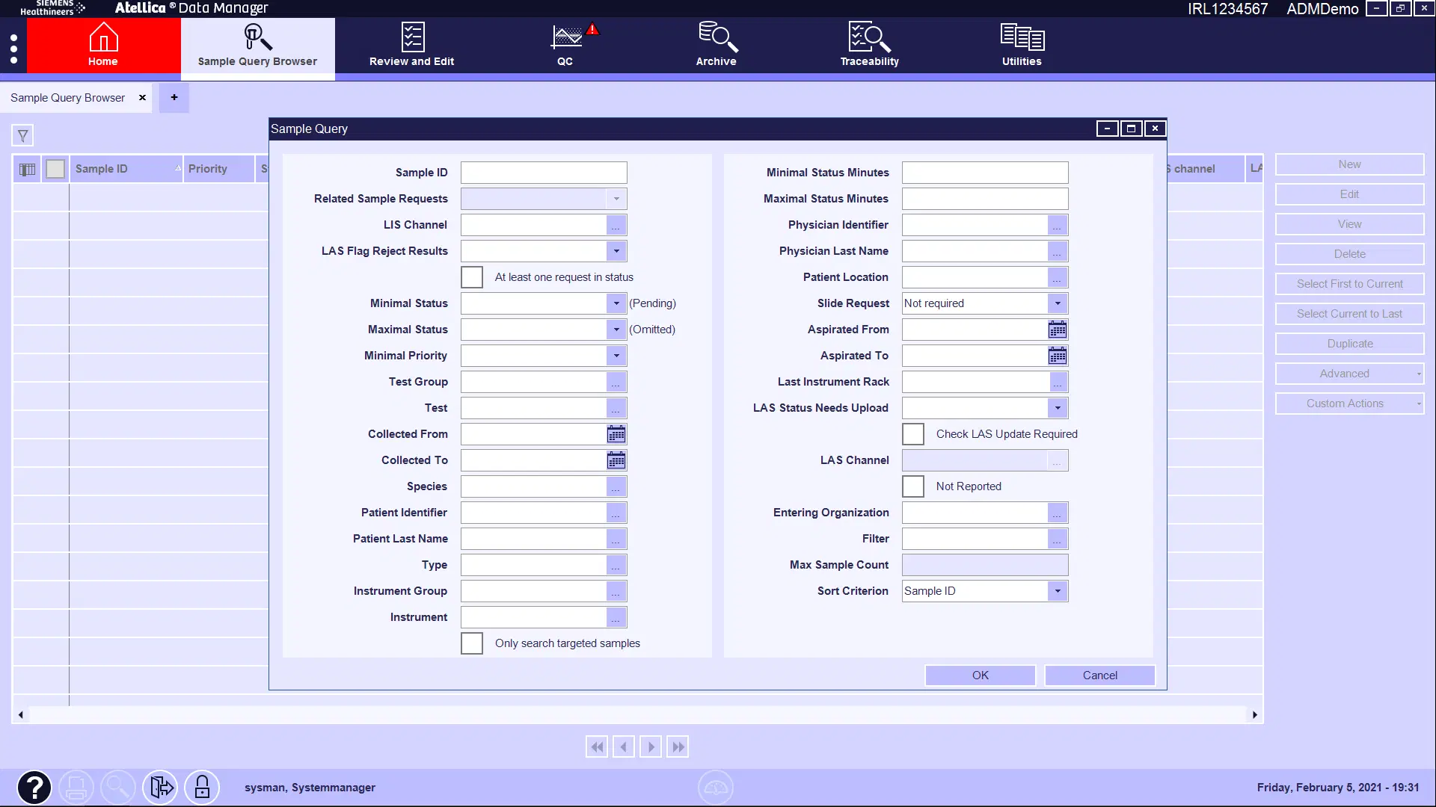Open the Review and Edit module

coord(411,45)
